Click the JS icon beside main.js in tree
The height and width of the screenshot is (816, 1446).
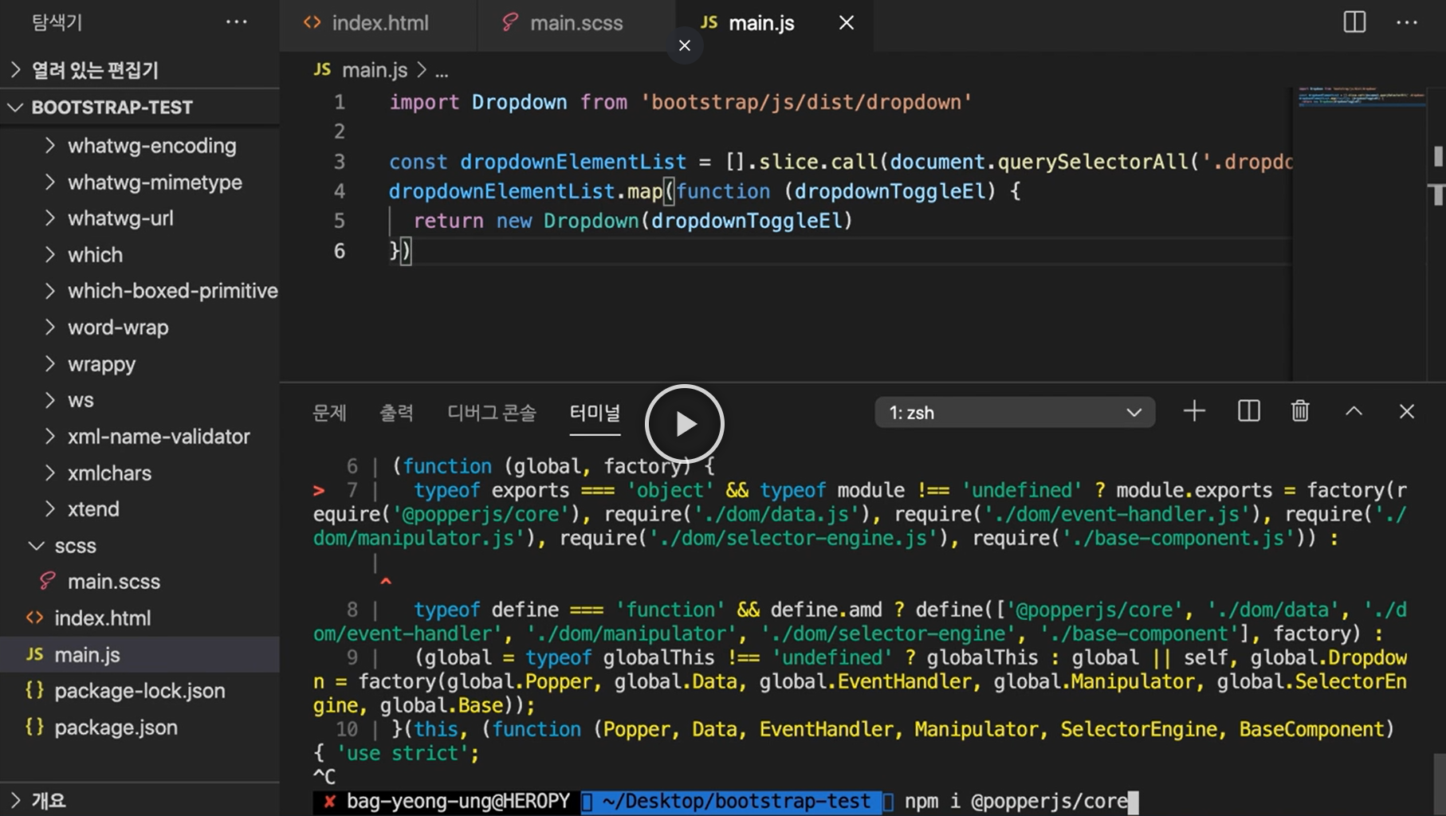[34, 654]
